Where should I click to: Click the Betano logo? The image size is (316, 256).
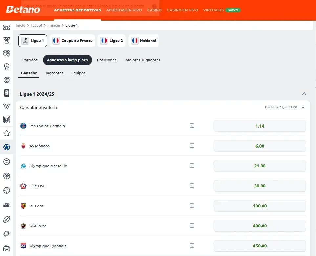click(x=23, y=10)
